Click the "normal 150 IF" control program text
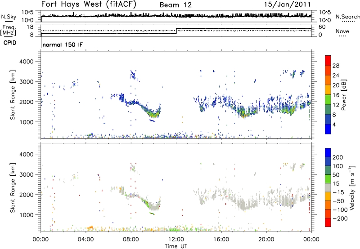 click(x=63, y=44)
